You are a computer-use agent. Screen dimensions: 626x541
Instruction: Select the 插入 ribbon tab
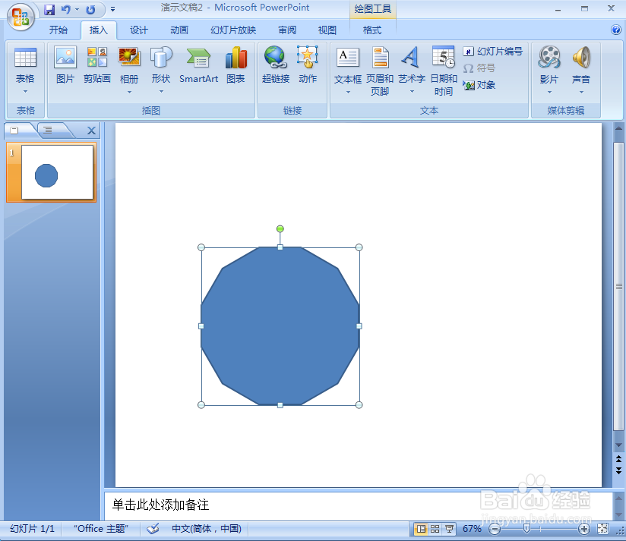(x=99, y=30)
